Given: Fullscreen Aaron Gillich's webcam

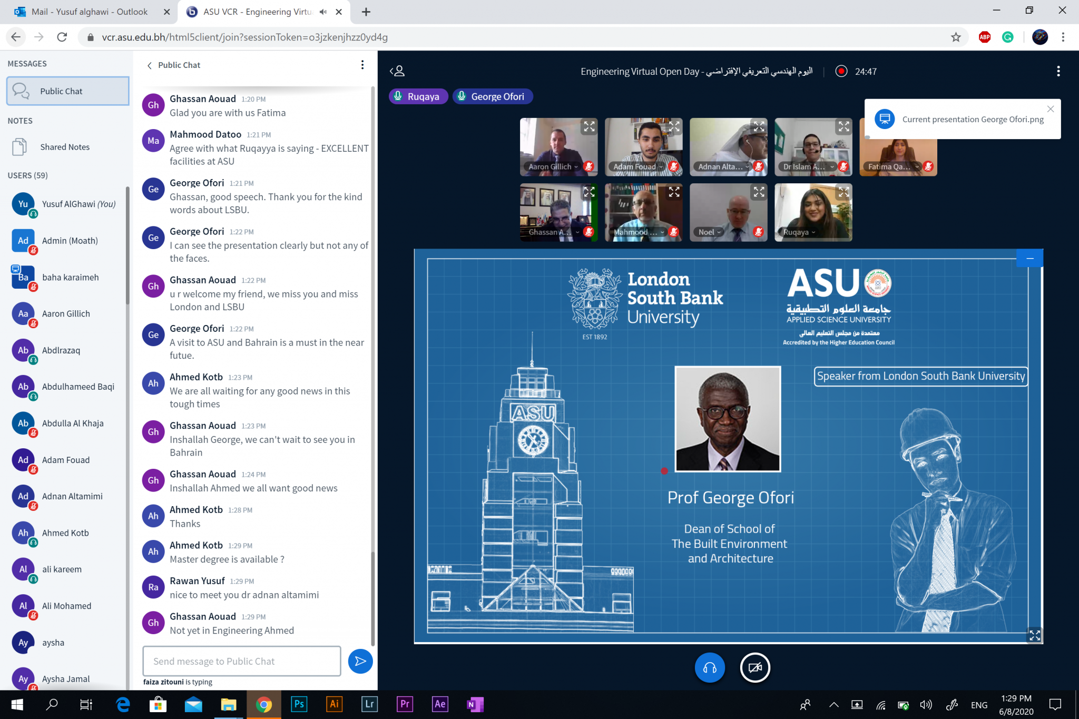Looking at the screenshot, I should tap(589, 126).
